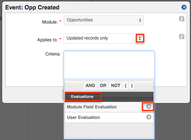Insert an opening parenthesis
Screen dimensions: 191x140
coord(126,86)
